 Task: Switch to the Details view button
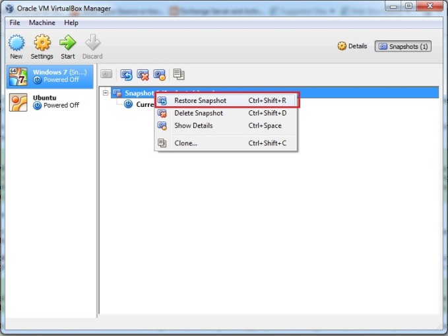point(352,46)
